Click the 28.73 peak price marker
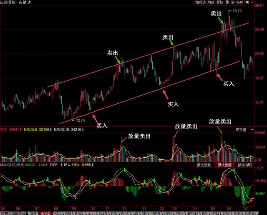This screenshot has height=215, width=267. [x=237, y=11]
